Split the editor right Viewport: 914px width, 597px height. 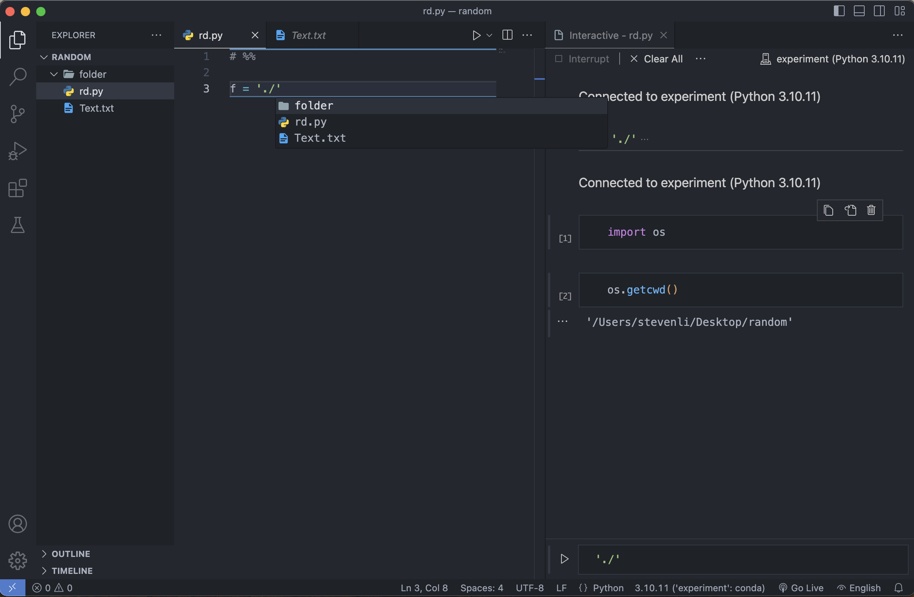[507, 35]
